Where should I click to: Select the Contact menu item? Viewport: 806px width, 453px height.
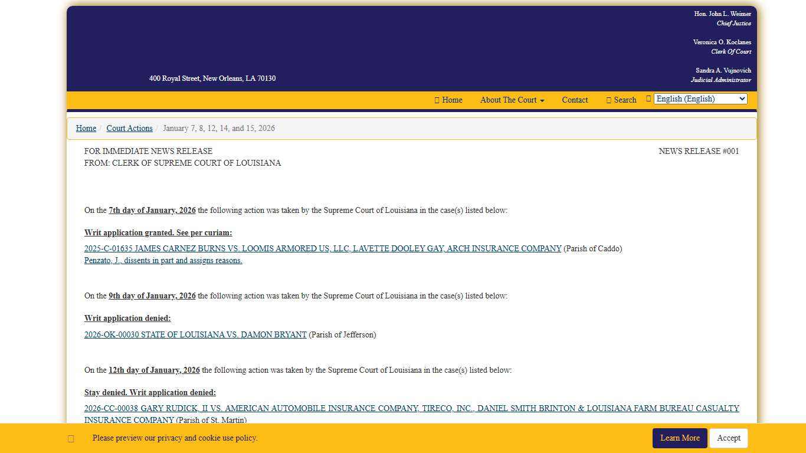[575, 100]
